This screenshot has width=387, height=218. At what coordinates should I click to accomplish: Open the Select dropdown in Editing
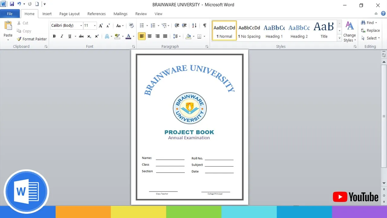pos(370,38)
